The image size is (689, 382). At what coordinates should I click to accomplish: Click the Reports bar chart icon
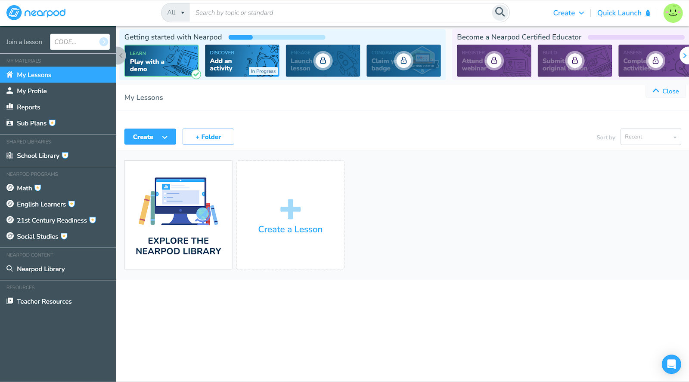[9, 107]
